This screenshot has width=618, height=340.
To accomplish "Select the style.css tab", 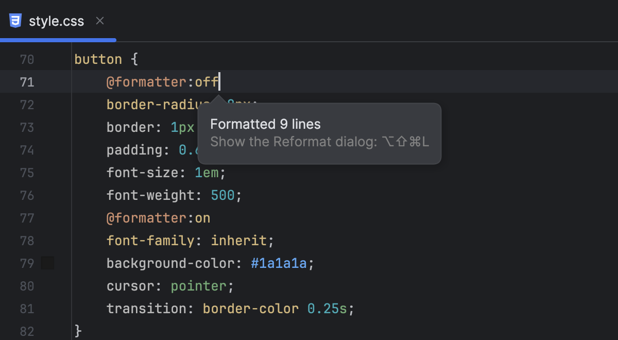I will pyautogui.click(x=57, y=21).
